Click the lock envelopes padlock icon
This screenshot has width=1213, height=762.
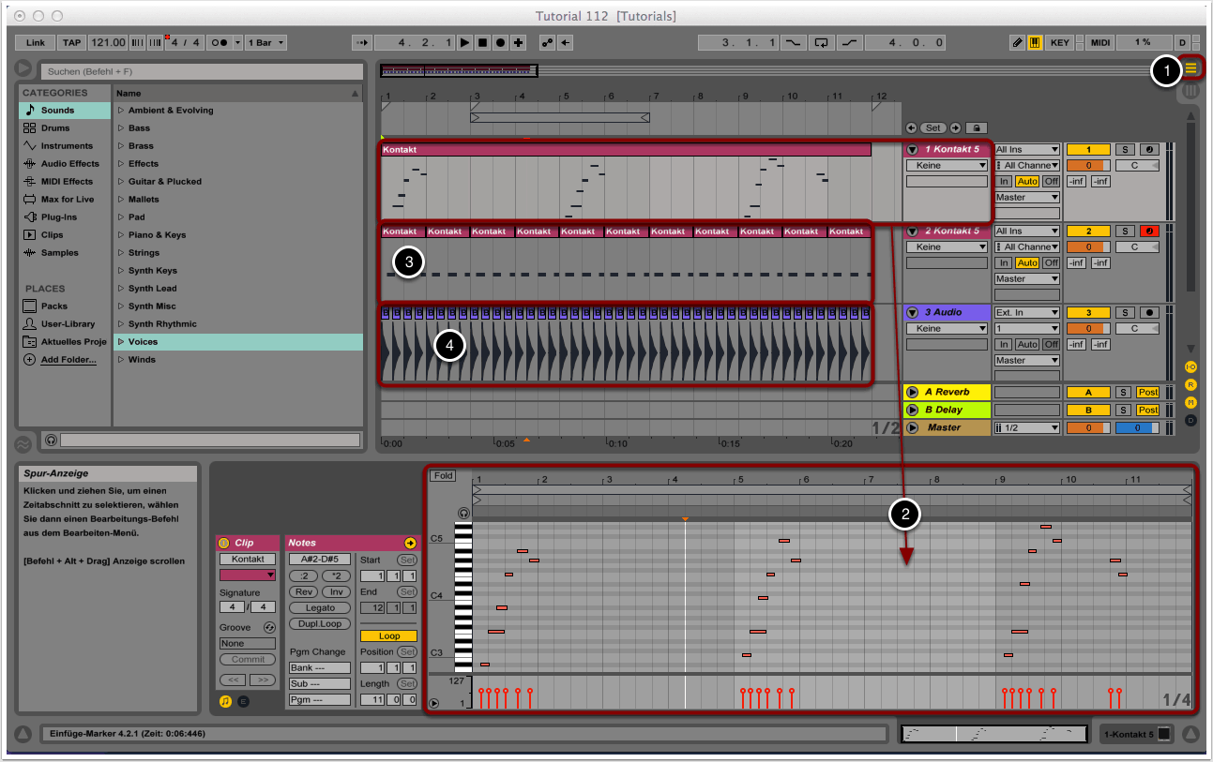tap(977, 127)
